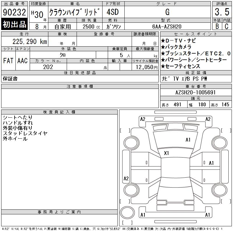
Task: Click the A1 mark at the rear bumper's right end
Action: click(x=208, y=215)
